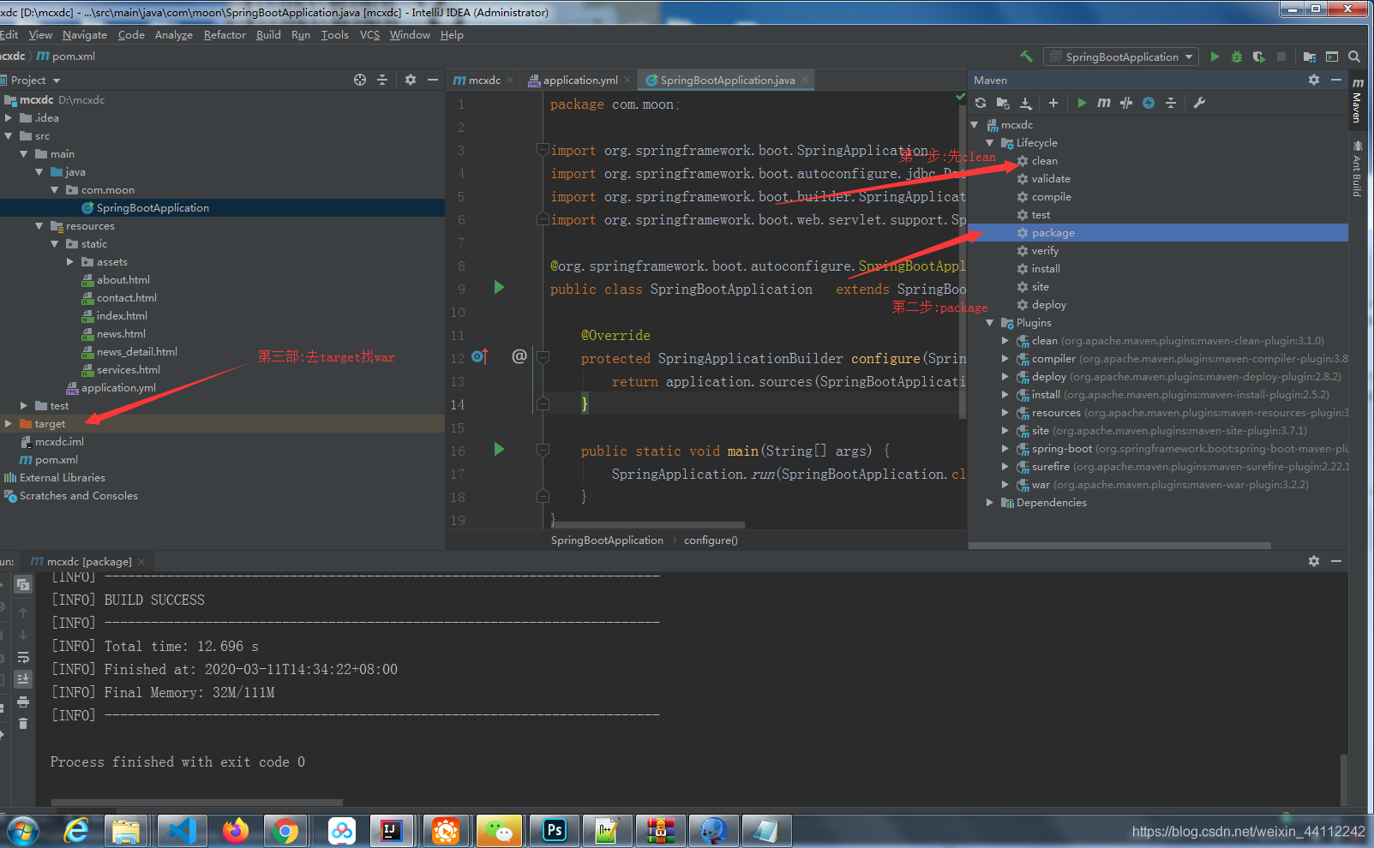
Task: Open the VCS menu
Action: [x=369, y=35]
